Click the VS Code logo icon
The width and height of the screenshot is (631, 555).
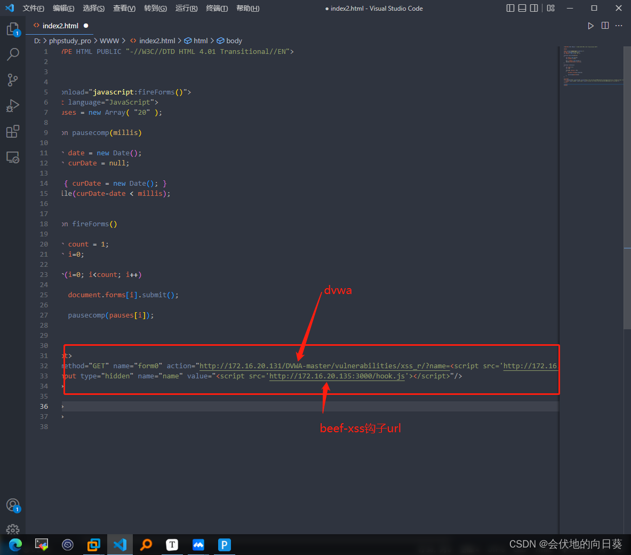(10, 8)
